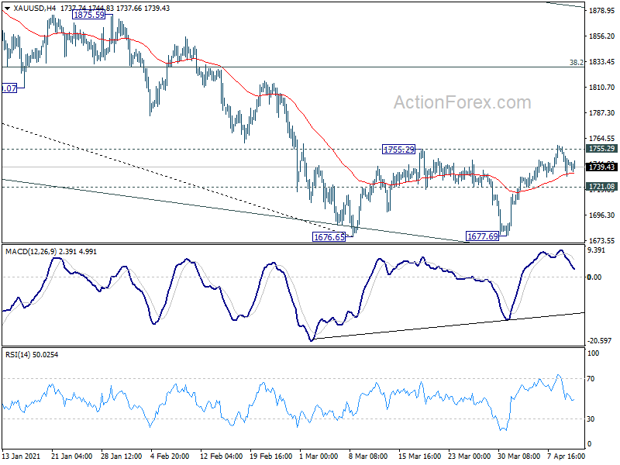Select the 30 Mar 08:00 date label

pyautogui.click(x=518, y=456)
